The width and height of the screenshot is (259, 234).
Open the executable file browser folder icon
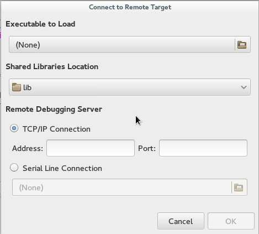coord(242,45)
